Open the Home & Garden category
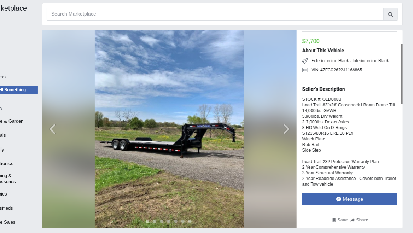413x233 pixels. [x=12, y=121]
